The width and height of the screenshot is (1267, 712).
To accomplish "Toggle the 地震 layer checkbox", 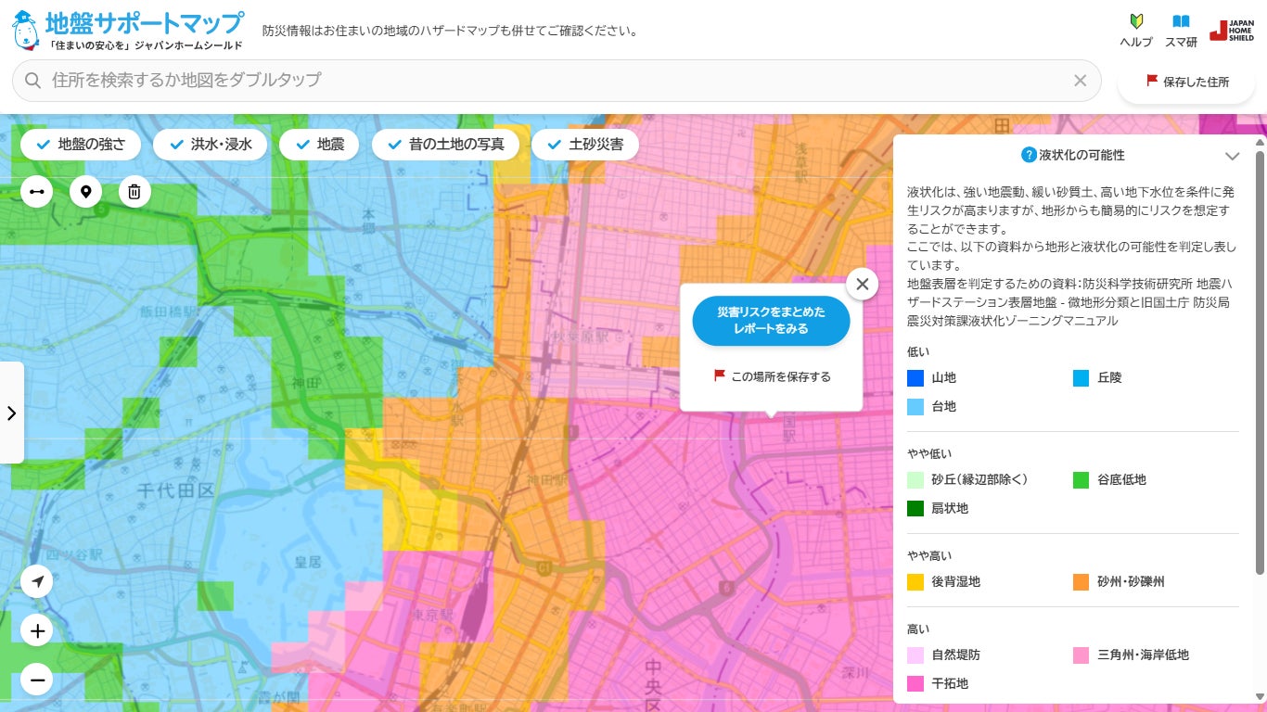I will tap(319, 145).
